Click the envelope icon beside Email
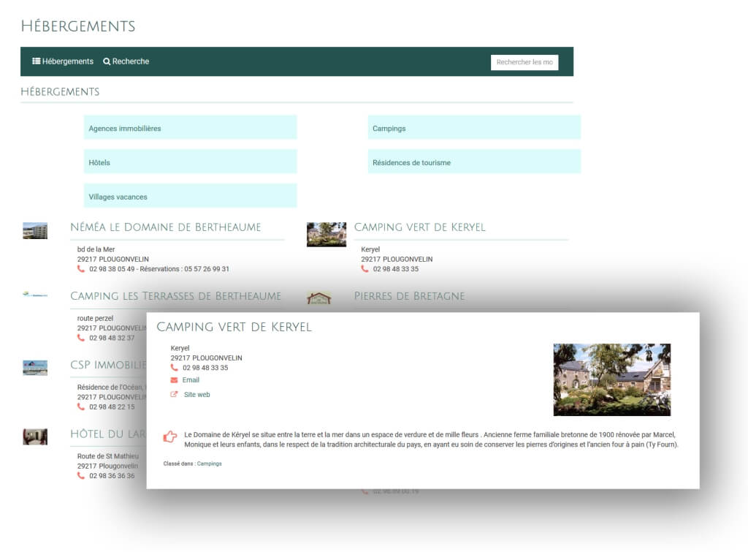Image resolution: width=748 pixels, height=552 pixels. (x=174, y=380)
